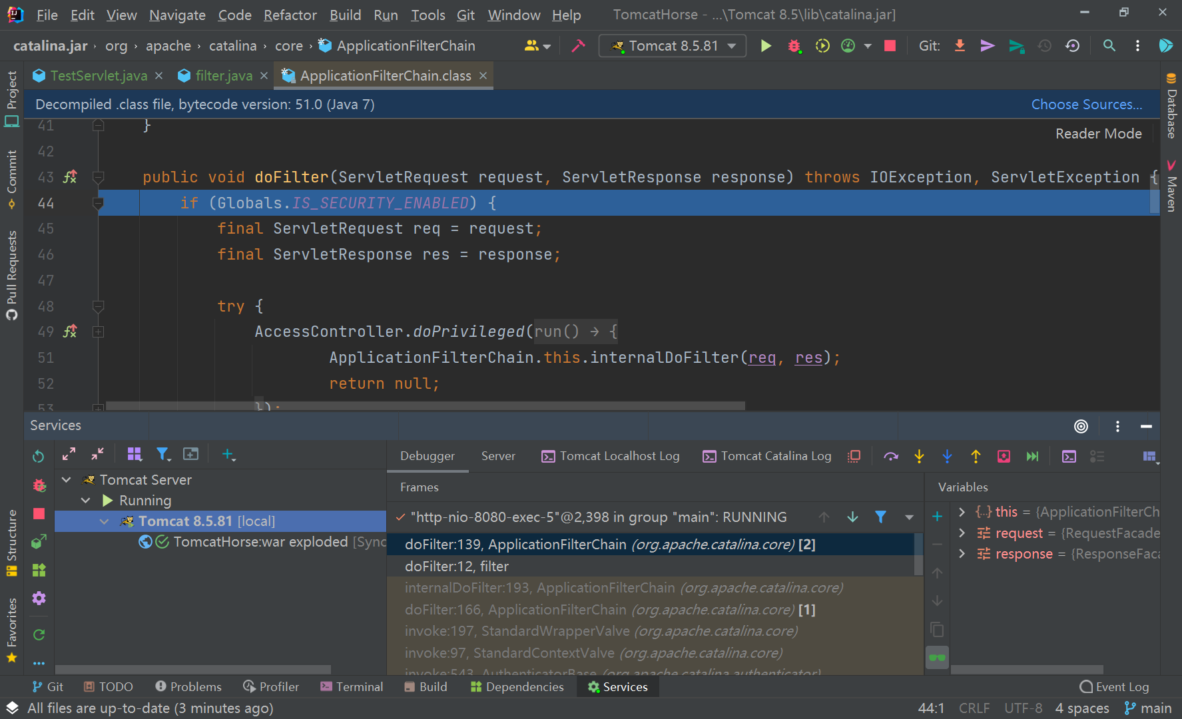The image size is (1182, 719).
Task: Open Search Everywhere magnifier
Action: tap(1109, 46)
